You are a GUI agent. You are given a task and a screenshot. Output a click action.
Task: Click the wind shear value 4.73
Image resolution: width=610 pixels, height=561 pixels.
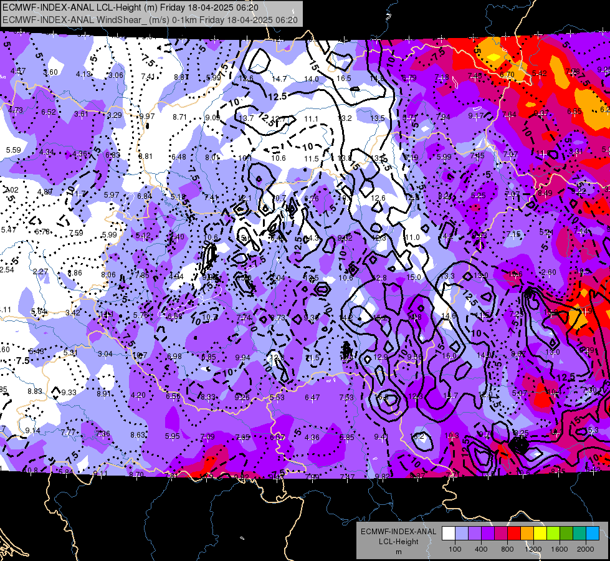tap(15, 110)
